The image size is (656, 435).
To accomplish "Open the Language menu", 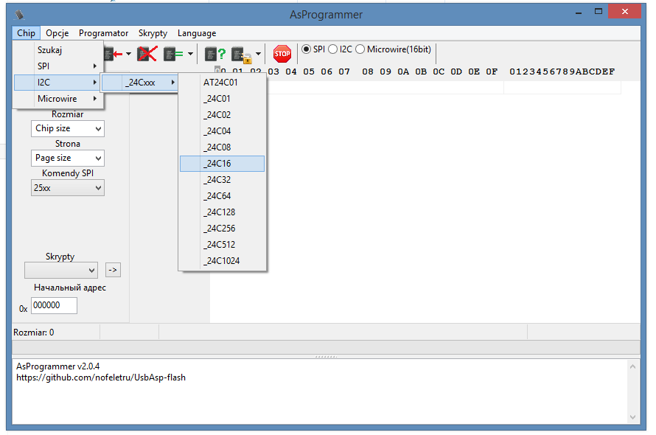I will pos(197,33).
